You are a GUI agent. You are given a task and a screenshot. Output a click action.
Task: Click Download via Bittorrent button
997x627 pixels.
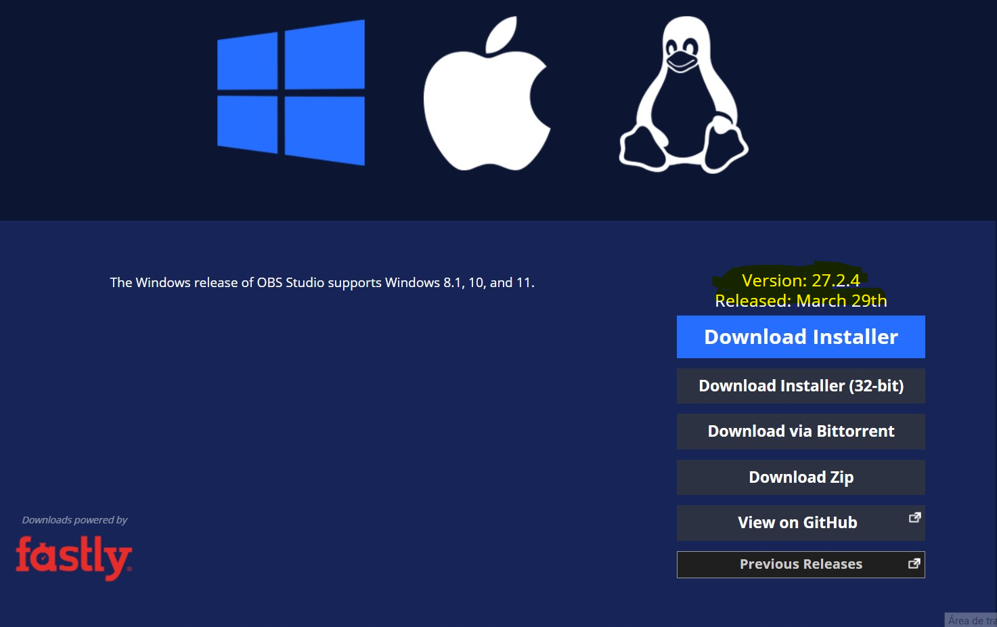pos(801,431)
